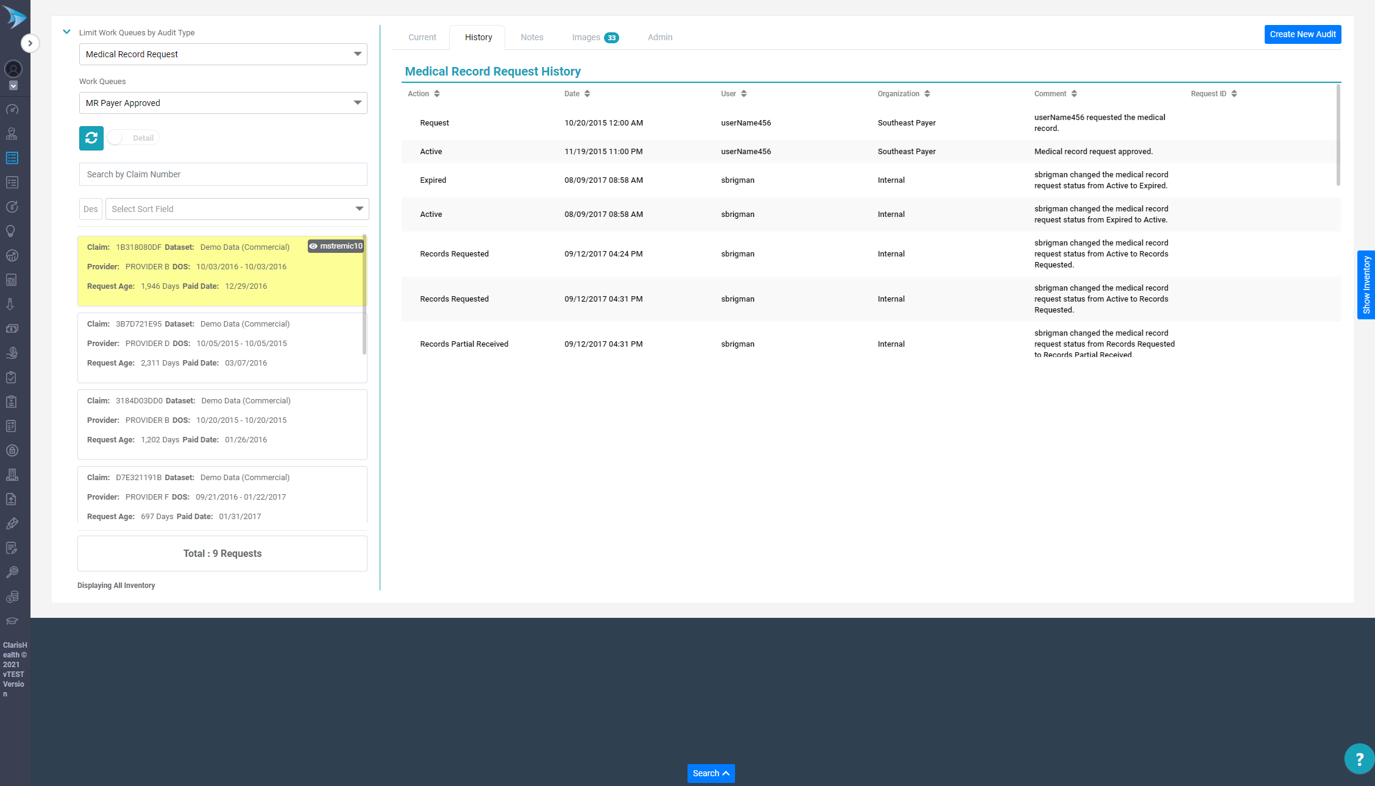
Task: Sort history by Action column
Action: tap(424, 94)
